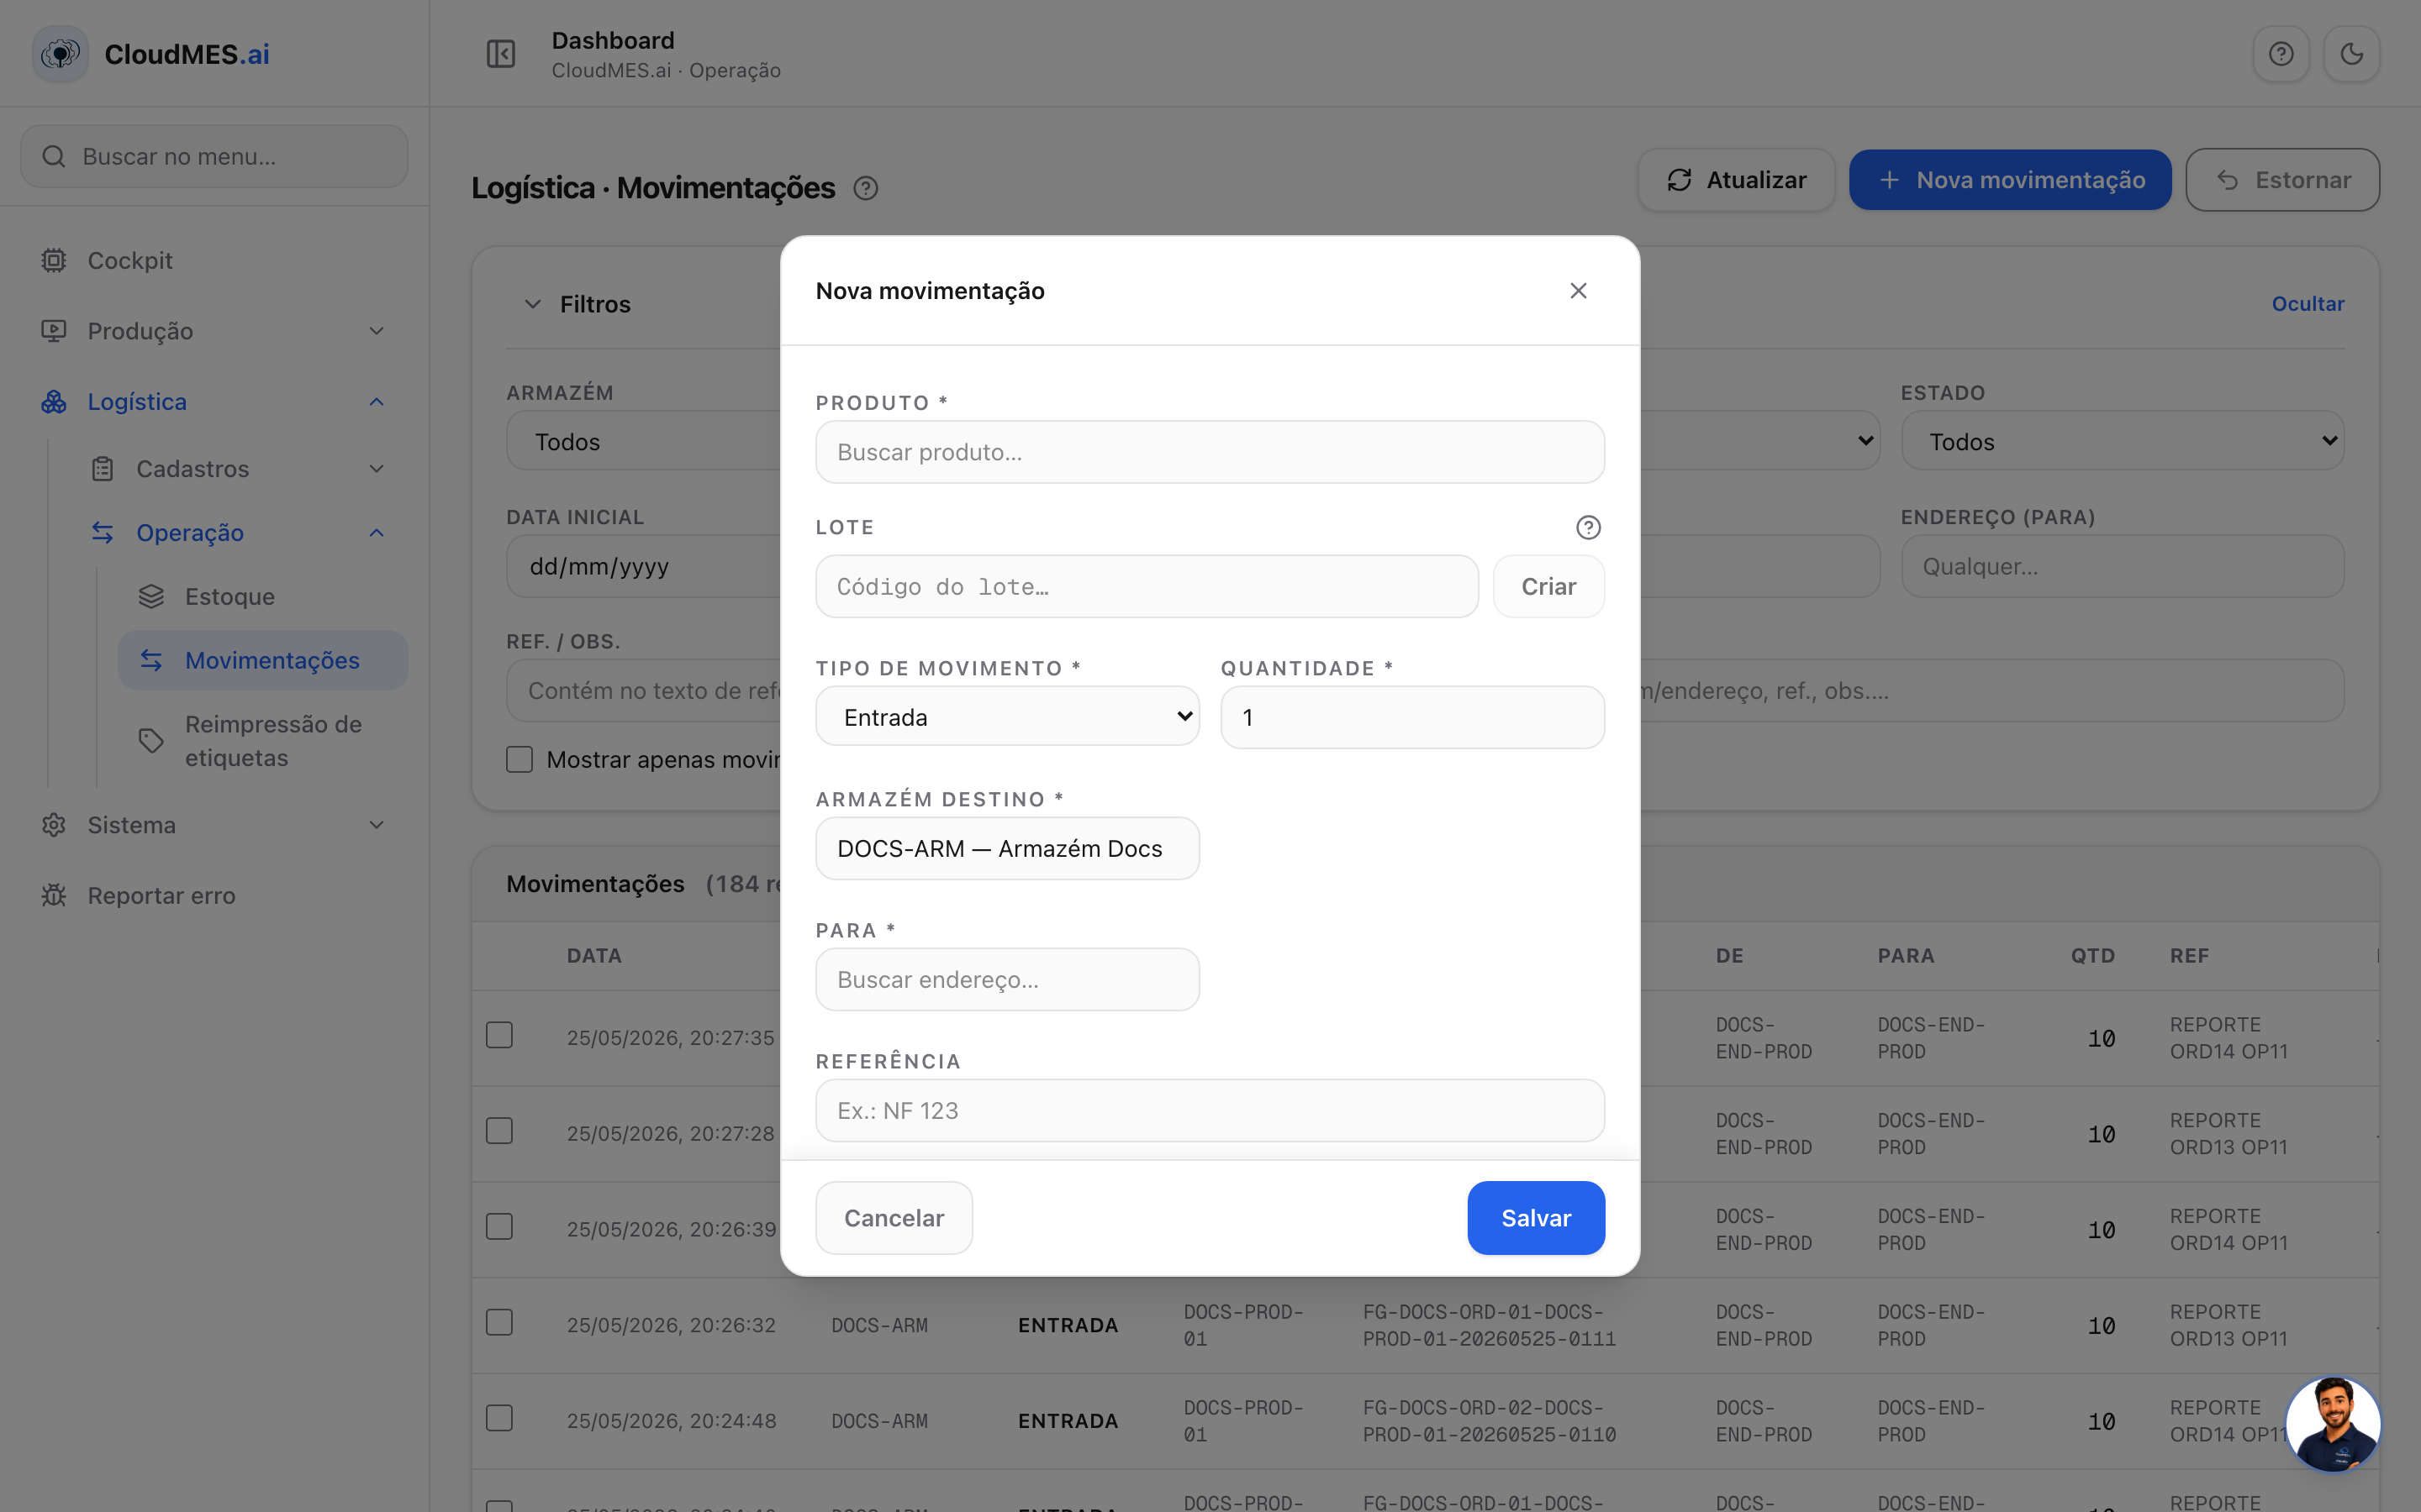This screenshot has height=1512, width=2421.
Task: Open the Armazém filter dropdown showing Todos
Action: tap(644, 441)
